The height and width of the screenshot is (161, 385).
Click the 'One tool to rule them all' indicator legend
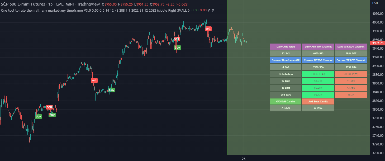click(x=95, y=11)
